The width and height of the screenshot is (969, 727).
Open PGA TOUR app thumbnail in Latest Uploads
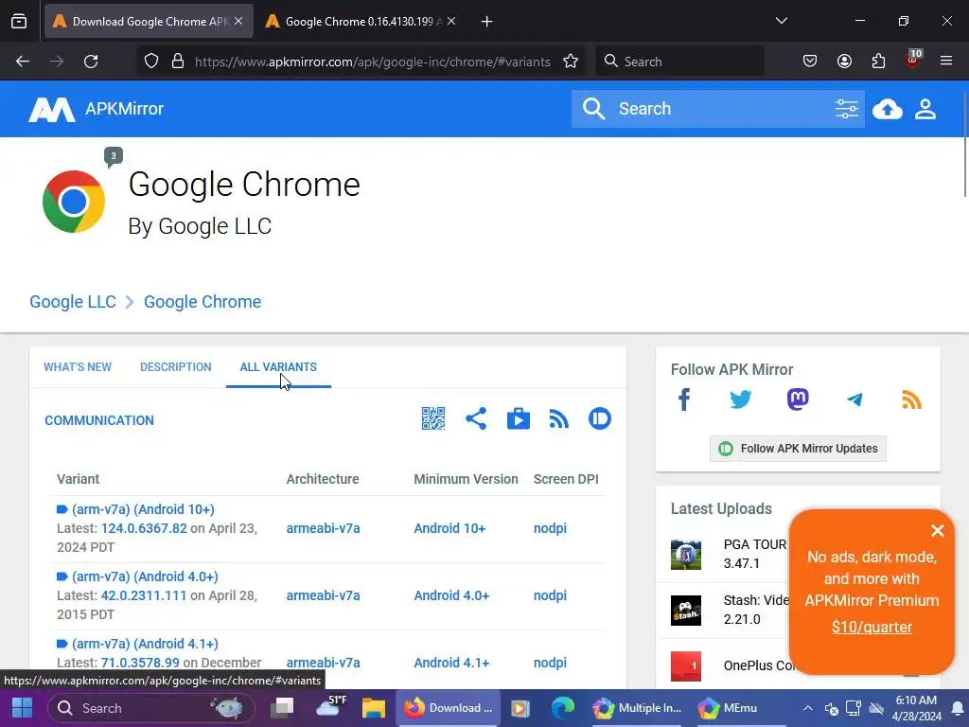point(686,554)
